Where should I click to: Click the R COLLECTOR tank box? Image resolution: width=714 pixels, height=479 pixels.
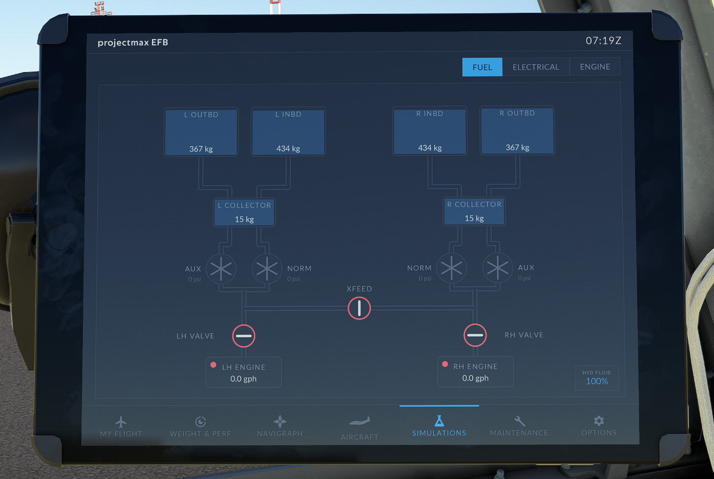click(474, 211)
